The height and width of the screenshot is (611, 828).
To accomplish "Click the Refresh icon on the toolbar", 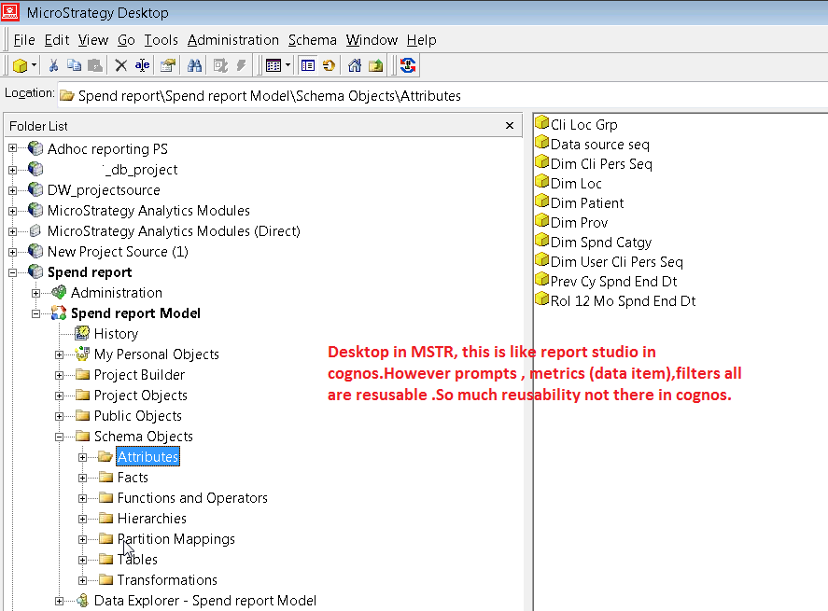I will click(409, 65).
